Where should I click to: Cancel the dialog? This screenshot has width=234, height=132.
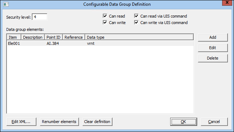point(214,122)
